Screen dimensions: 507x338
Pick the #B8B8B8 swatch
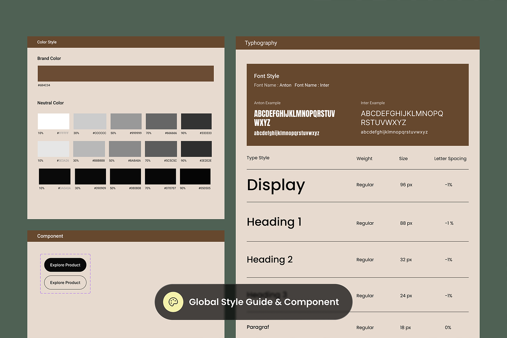pyautogui.click(x=89, y=149)
